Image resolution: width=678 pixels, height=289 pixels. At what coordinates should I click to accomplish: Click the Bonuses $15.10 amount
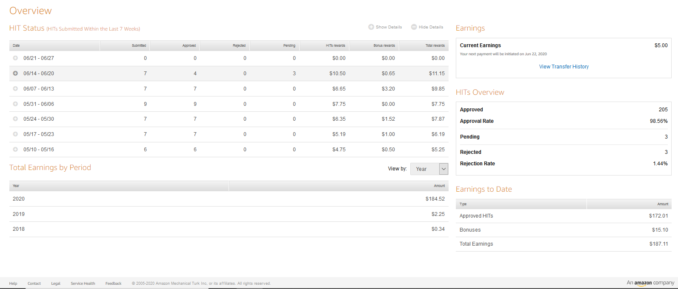660,230
